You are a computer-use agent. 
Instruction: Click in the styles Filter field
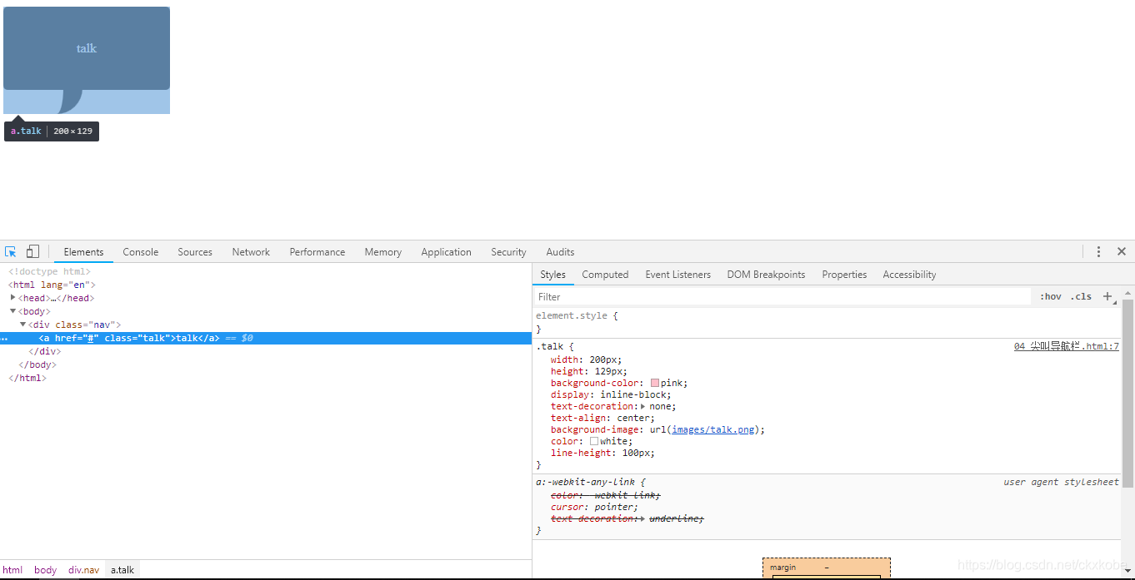[x=782, y=296]
